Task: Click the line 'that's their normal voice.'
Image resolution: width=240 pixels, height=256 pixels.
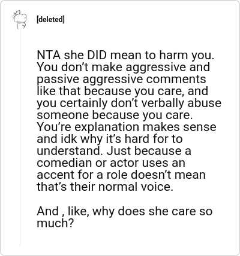Action: (x=105, y=187)
